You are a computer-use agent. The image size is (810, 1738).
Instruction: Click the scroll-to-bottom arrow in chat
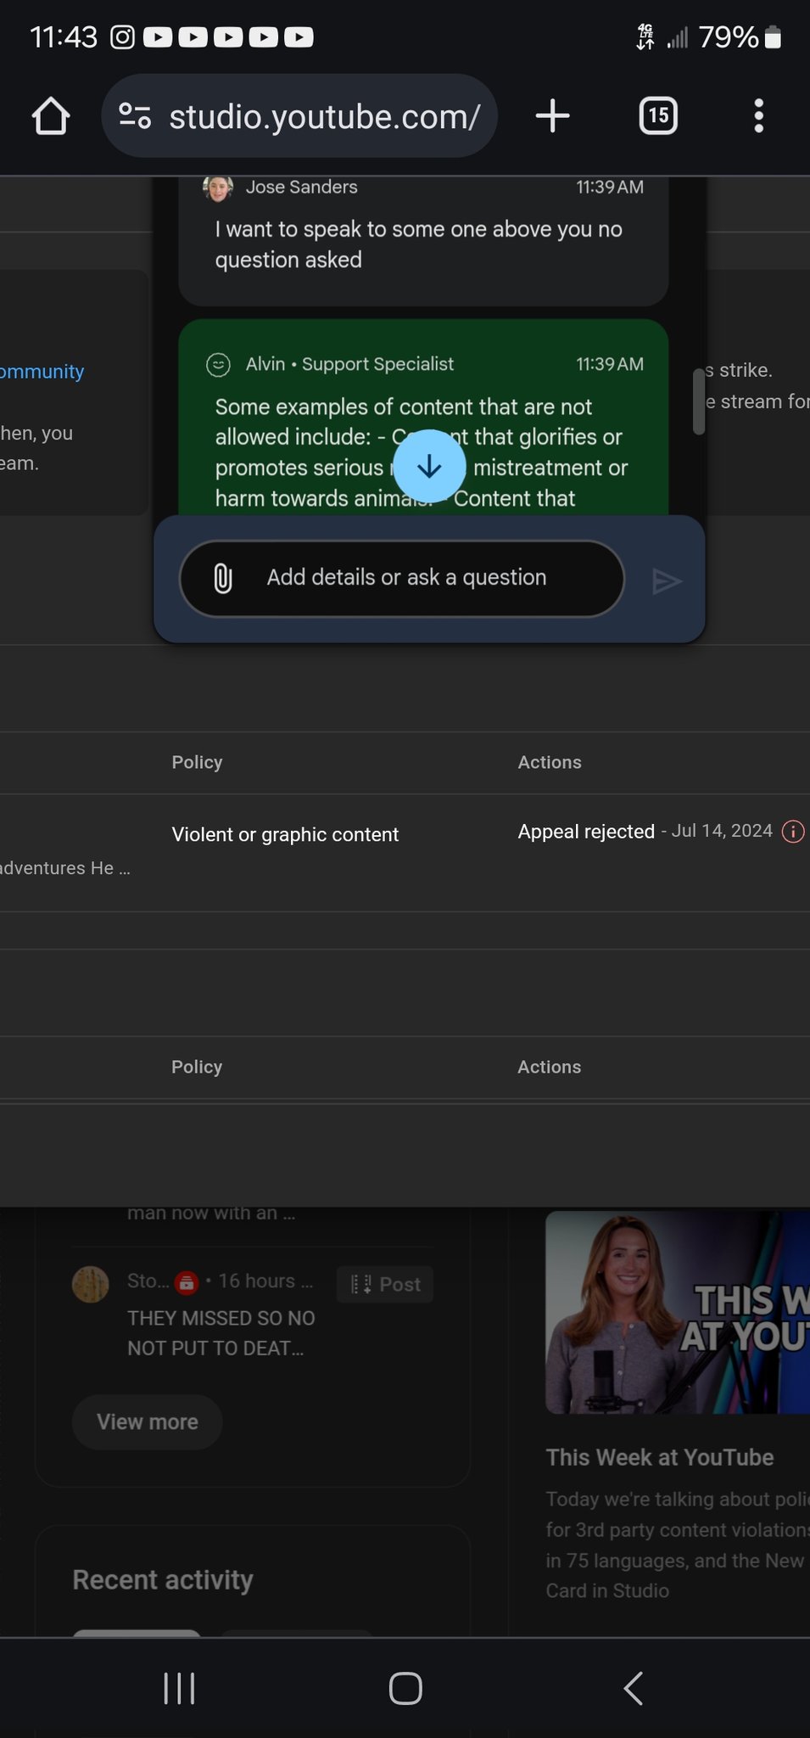click(x=429, y=466)
